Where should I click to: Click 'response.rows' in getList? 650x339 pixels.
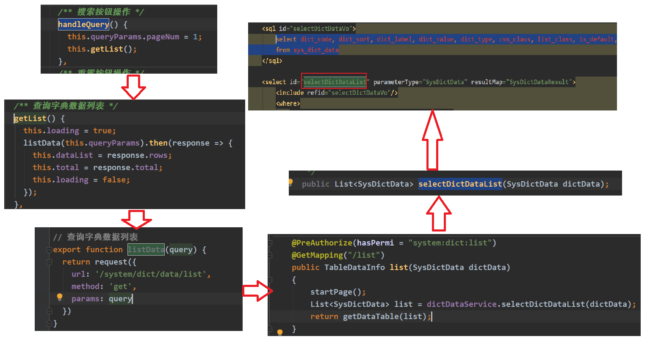tap(137, 155)
